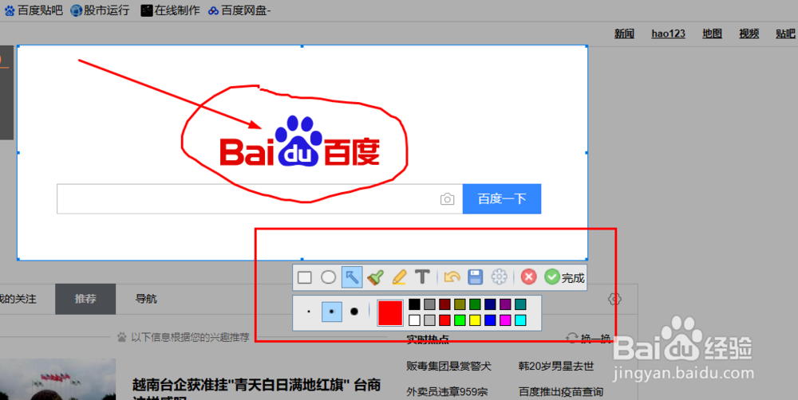The width and height of the screenshot is (798, 400).
Task: Open hot topic 韩20岁男星去世
Action: tap(556, 366)
